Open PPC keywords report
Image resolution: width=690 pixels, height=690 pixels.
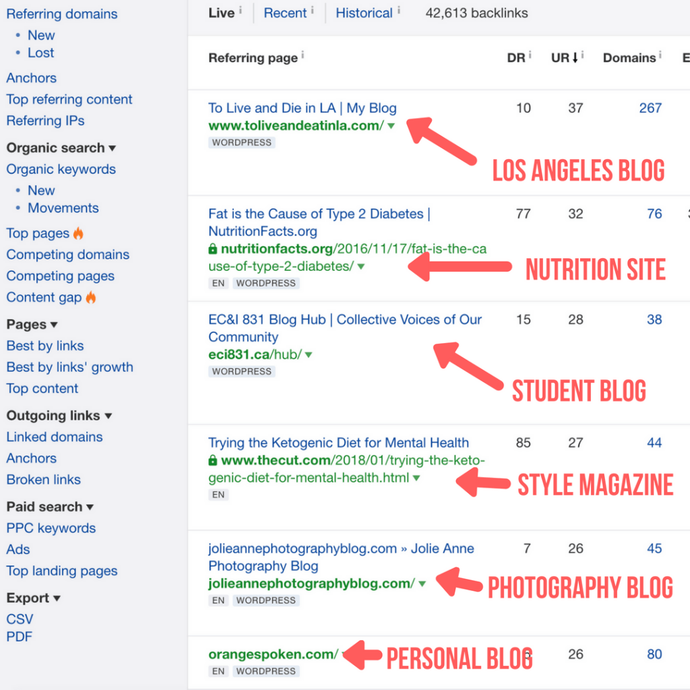51,528
